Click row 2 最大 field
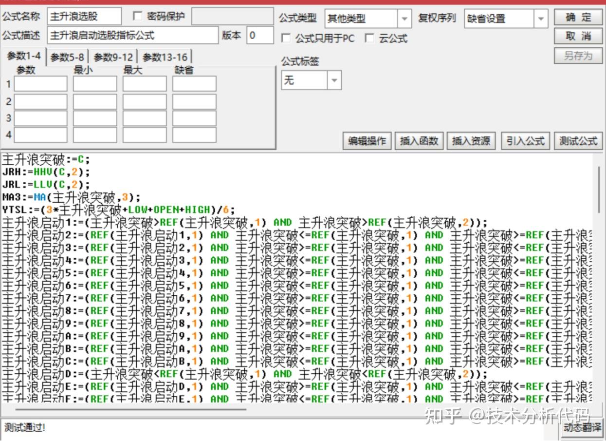This screenshot has width=606, height=441. (145, 101)
